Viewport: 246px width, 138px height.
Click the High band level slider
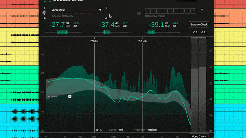click(x=163, y=32)
